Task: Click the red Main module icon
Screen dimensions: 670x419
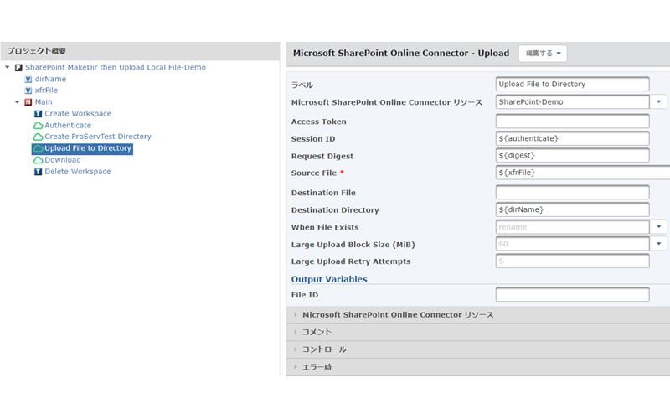Action: (x=28, y=102)
